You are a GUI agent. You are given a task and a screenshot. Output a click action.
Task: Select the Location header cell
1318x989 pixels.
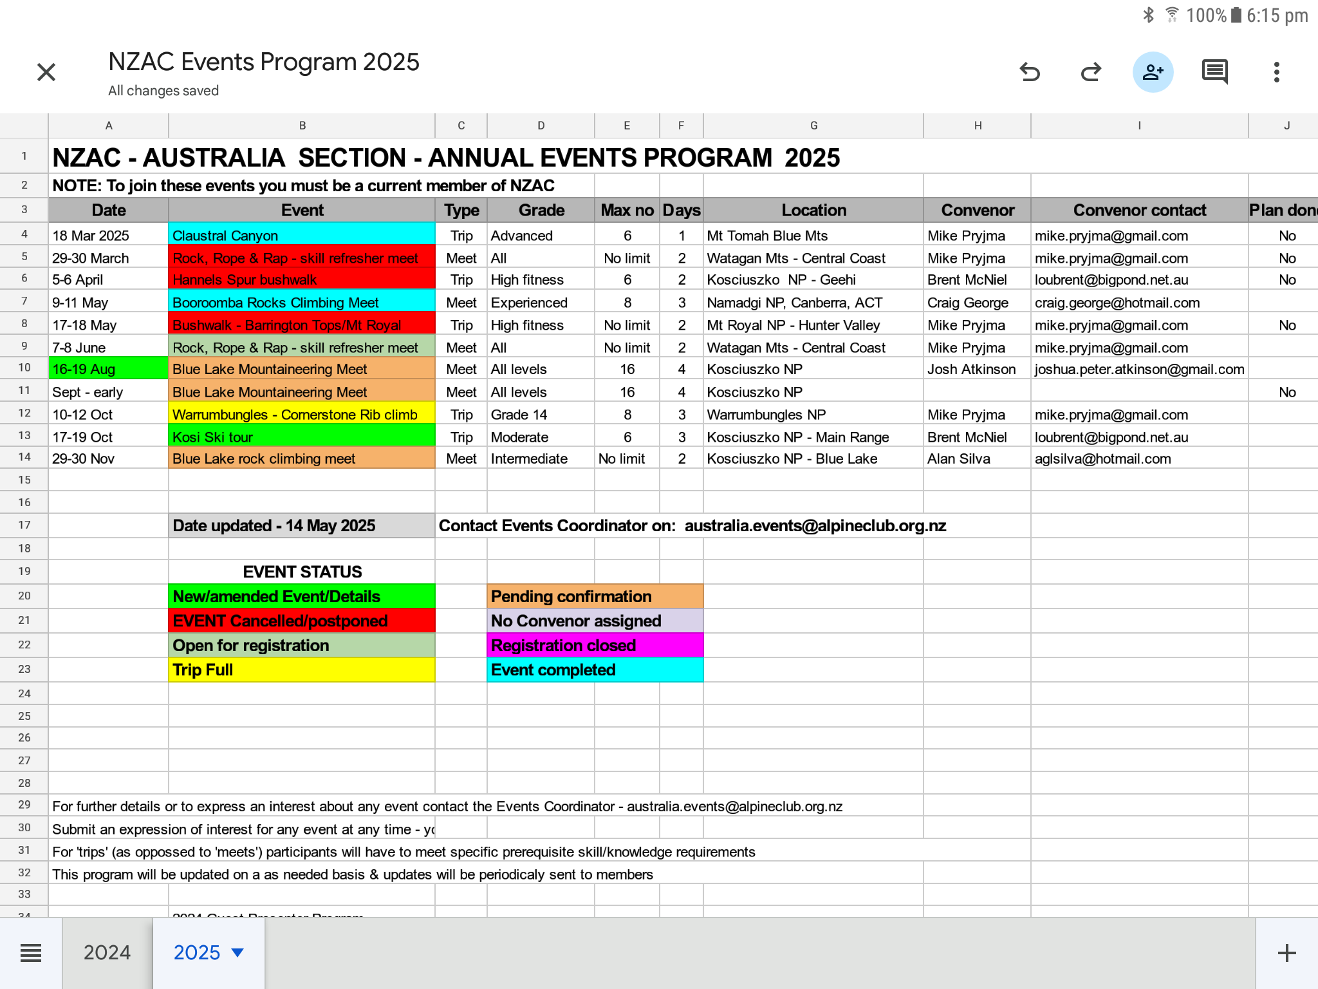click(x=813, y=210)
